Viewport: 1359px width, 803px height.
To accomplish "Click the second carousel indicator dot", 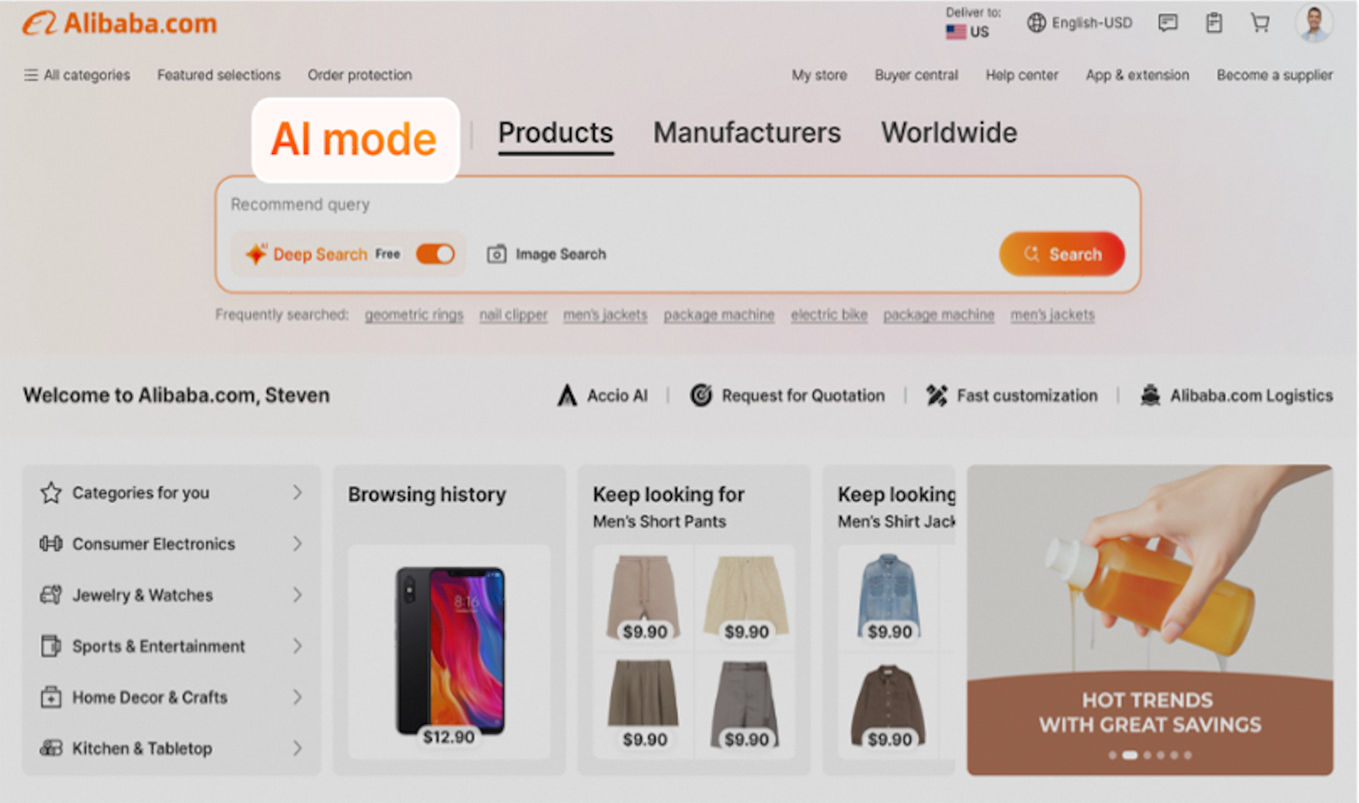I will 1129,755.
